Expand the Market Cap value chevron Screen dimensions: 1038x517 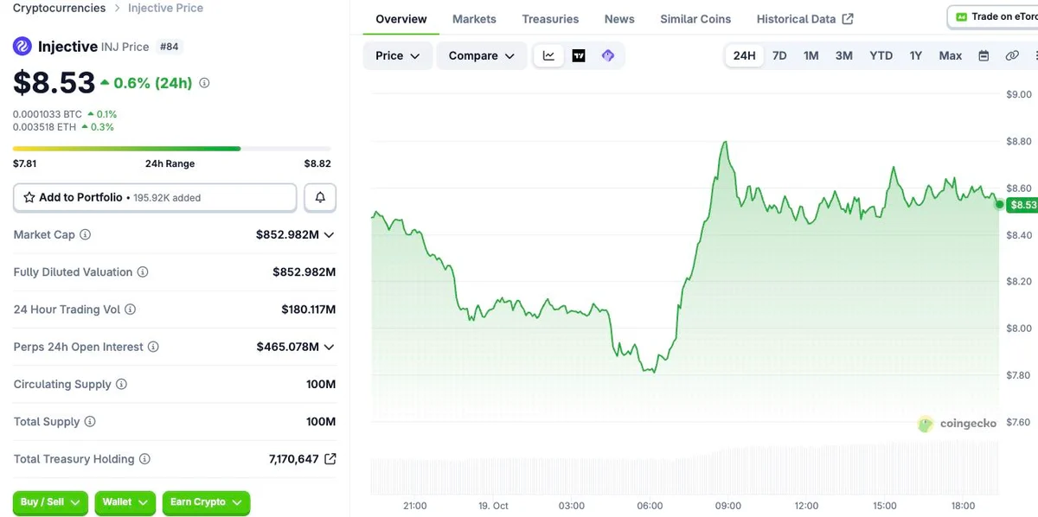click(329, 234)
